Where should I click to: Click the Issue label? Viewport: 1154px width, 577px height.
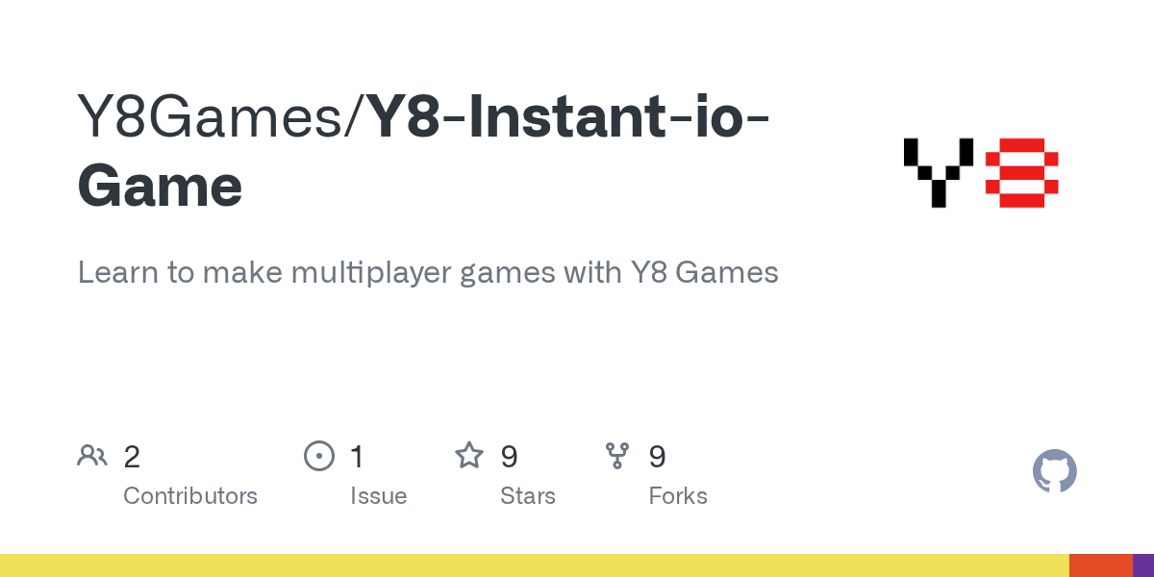[x=378, y=496]
